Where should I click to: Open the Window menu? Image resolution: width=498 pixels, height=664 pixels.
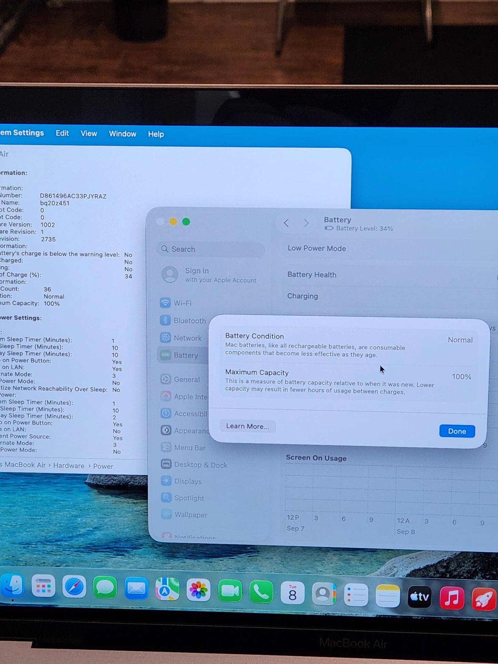pos(123,134)
